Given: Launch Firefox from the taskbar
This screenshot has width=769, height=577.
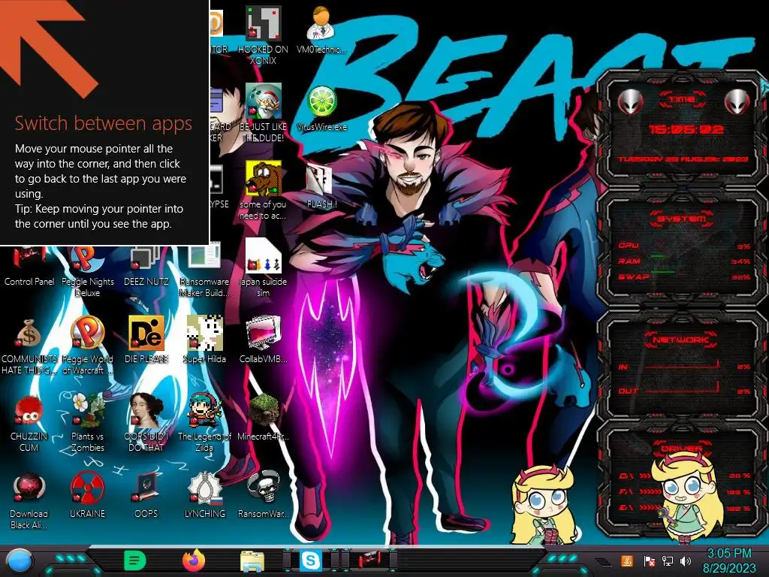Looking at the screenshot, I should (194, 560).
